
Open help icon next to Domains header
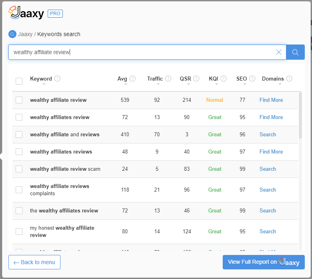pos(289,79)
